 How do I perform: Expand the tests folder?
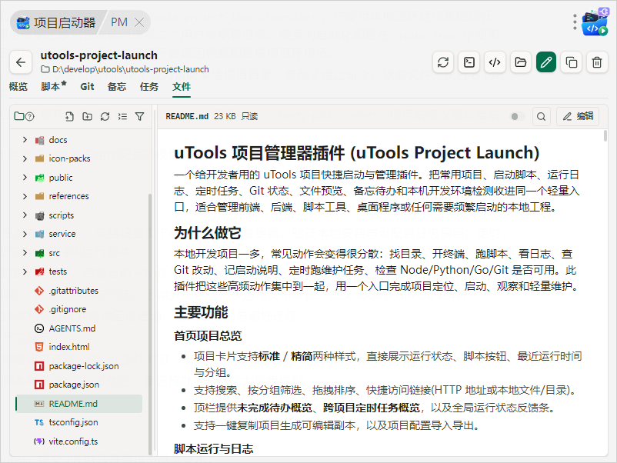tap(25, 271)
